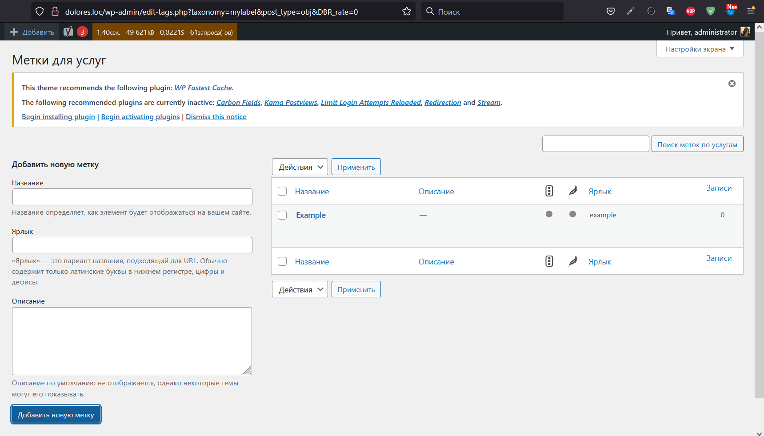The width and height of the screenshot is (764, 436).
Task: Sort by readability feather icon in header
Action: [x=573, y=191]
